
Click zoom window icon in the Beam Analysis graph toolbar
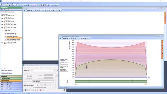69,38
